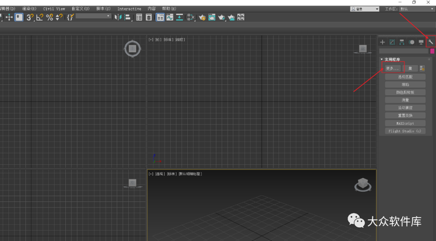Screen dimensions: 436x241
Task: Open the 帮助(H) menu
Action: click(x=169, y=8)
